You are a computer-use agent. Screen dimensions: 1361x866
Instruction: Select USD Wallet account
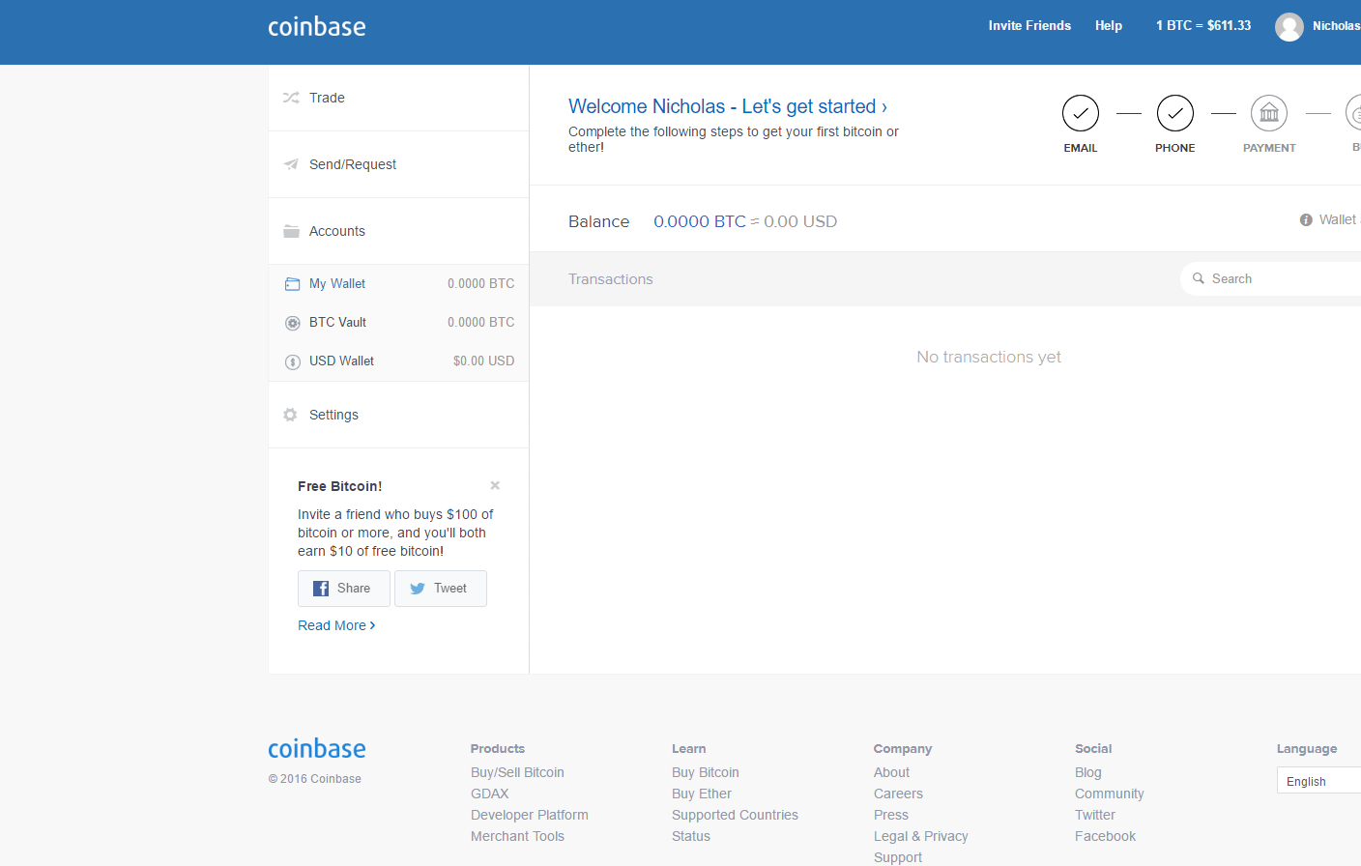398,361
